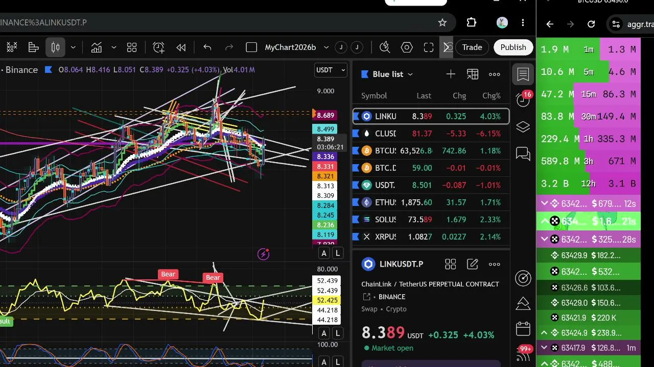654x367 pixels.
Task: Open the chats speech bubble icon
Action: tap(523, 153)
